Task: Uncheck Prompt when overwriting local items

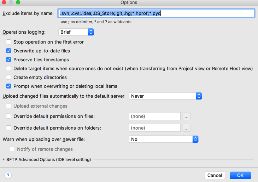Action: point(9,86)
